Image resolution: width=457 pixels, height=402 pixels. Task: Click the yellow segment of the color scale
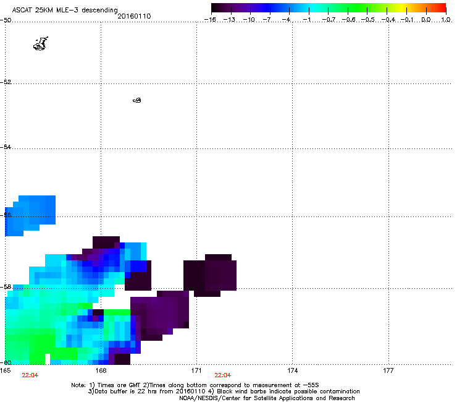402,7
